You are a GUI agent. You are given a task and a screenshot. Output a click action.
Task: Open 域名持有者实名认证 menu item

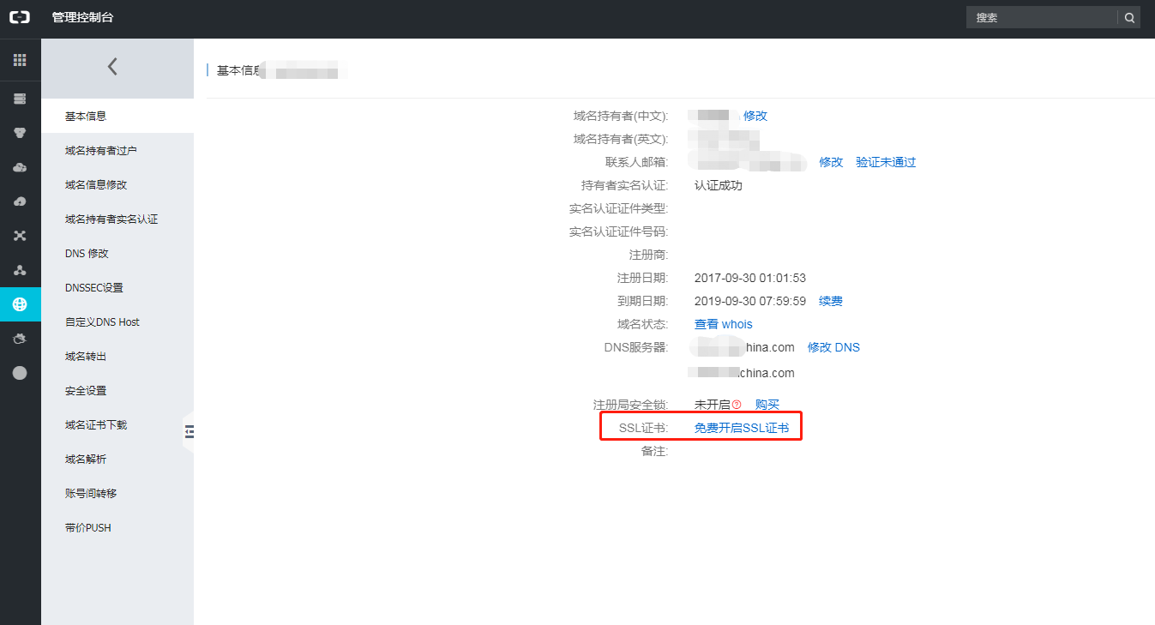pyautogui.click(x=117, y=219)
